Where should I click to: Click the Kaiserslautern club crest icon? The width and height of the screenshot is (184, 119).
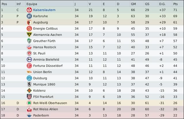click(29, 10)
